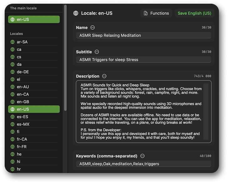The height and width of the screenshot is (183, 228).
Task: Select the en-CA locale
Action: pyautogui.click(x=34, y=94)
